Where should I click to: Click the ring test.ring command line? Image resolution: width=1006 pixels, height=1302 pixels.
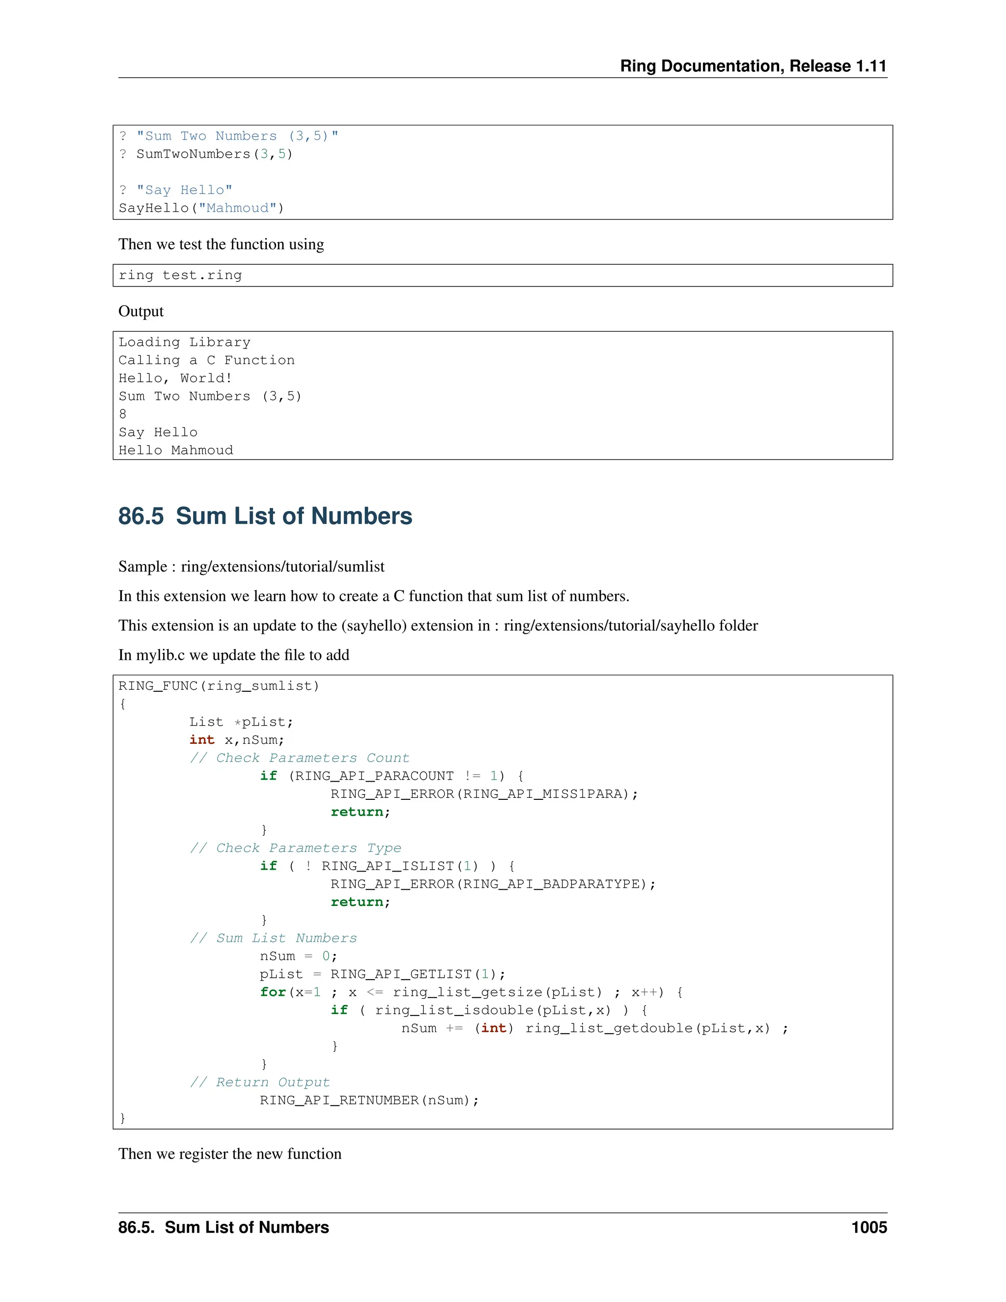(x=180, y=276)
